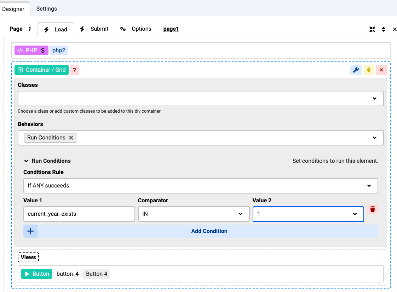
Task: Expand the Value 2 dropdown
Action: pyautogui.click(x=355, y=214)
